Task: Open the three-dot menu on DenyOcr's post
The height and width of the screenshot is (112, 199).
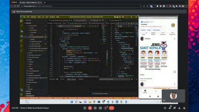Action: click(x=175, y=39)
